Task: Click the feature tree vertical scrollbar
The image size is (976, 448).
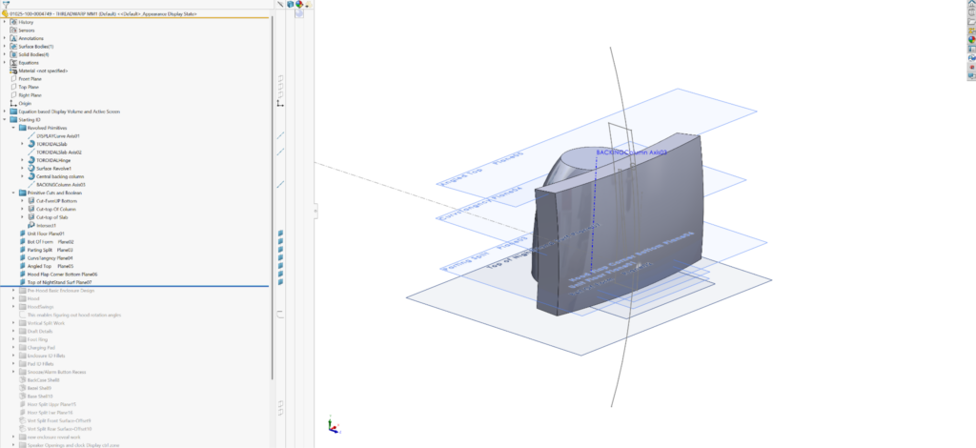Action: coord(272,198)
